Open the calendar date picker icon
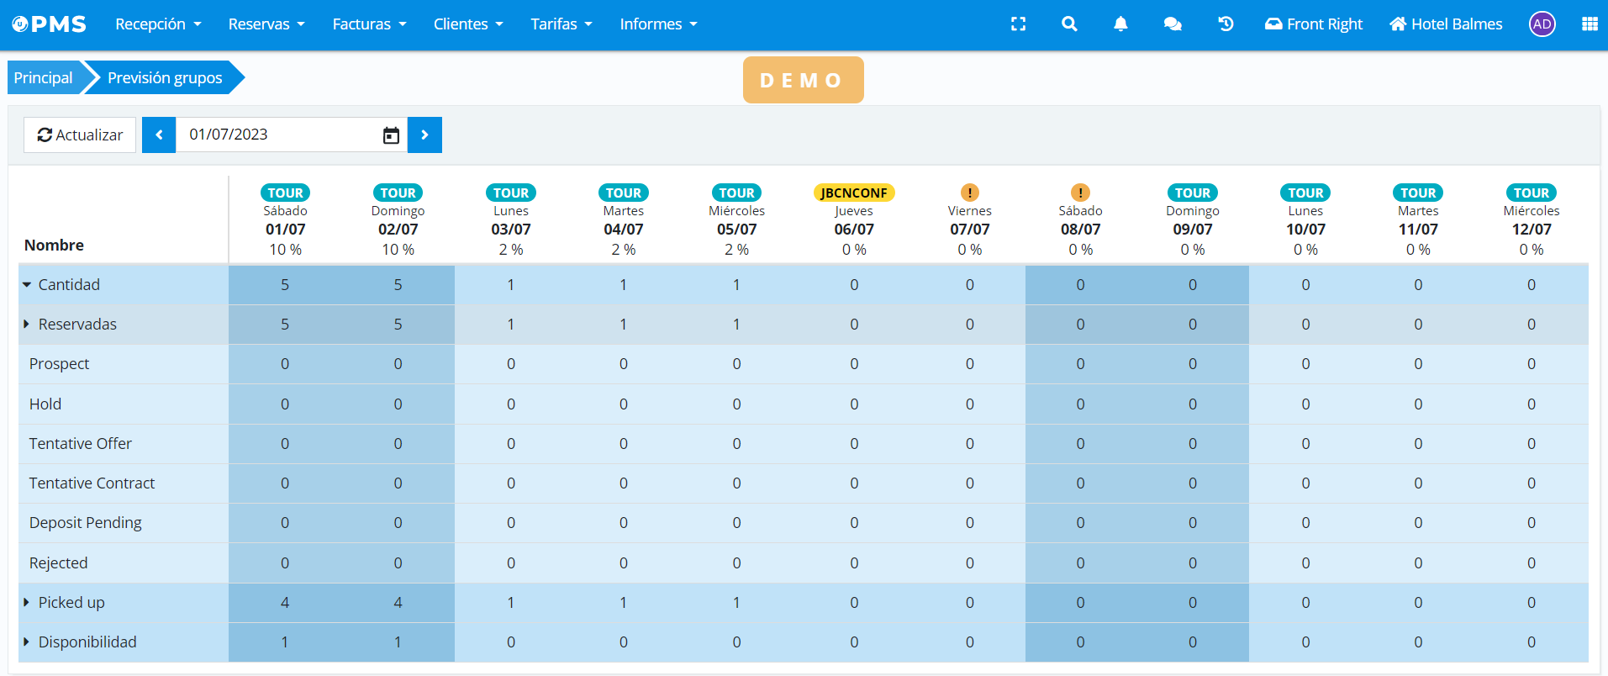The image size is (1608, 676). [391, 135]
